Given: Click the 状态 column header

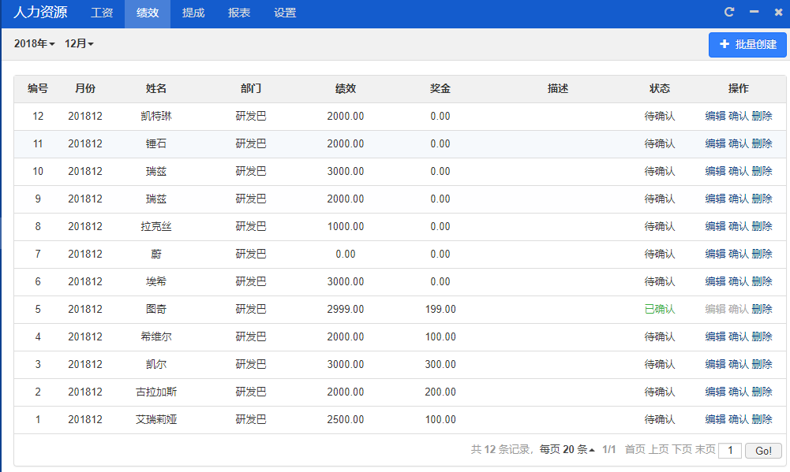Looking at the screenshot, I should [660, 89].
